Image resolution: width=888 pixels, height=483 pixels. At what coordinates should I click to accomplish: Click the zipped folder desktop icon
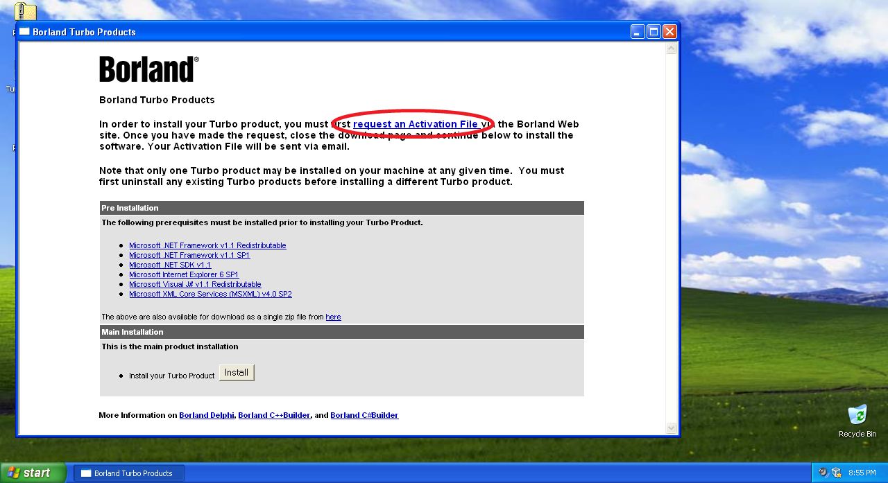[26, 12]
